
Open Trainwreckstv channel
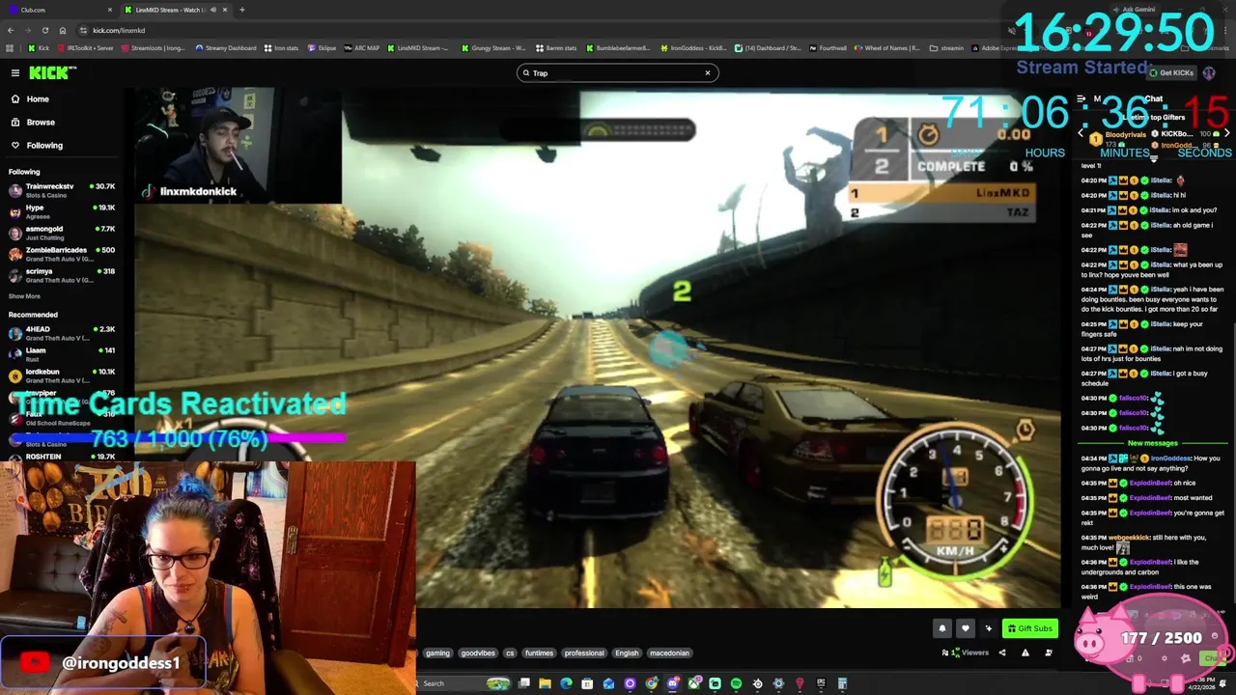62,190
